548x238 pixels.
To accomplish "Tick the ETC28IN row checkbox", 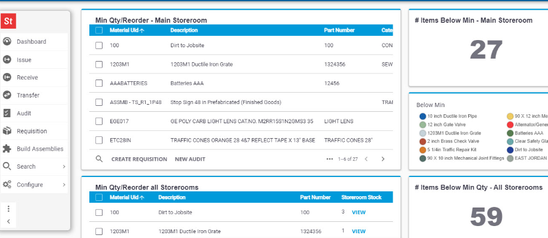I will (99, 141).
